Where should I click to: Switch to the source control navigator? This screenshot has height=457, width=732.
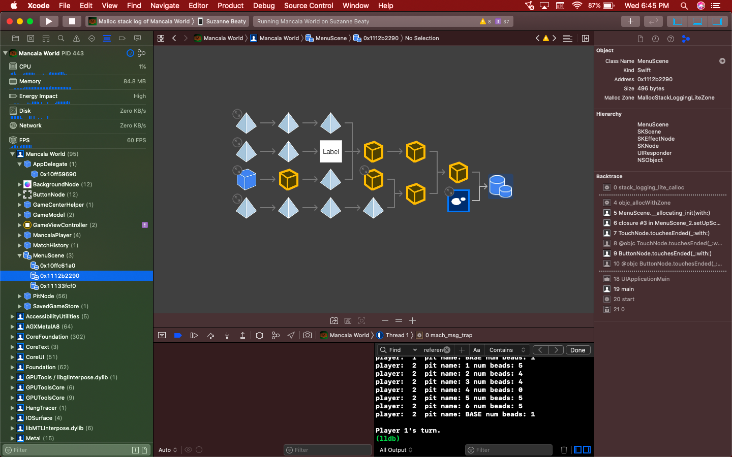pos(30,38)
